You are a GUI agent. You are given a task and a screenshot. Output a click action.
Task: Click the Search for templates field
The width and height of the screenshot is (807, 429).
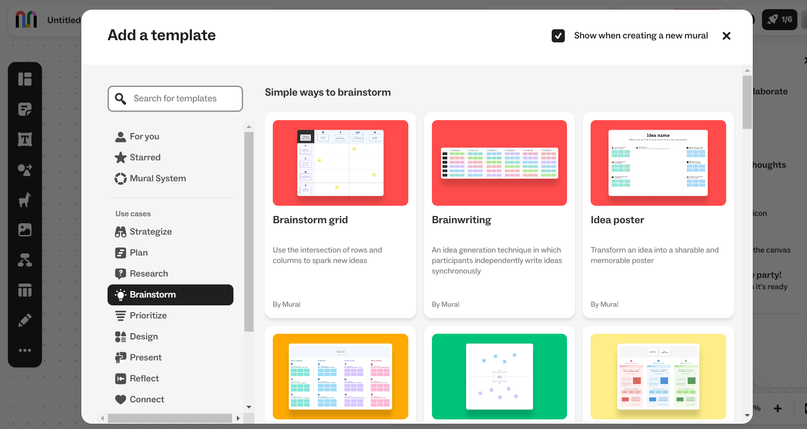click(175, 99)
